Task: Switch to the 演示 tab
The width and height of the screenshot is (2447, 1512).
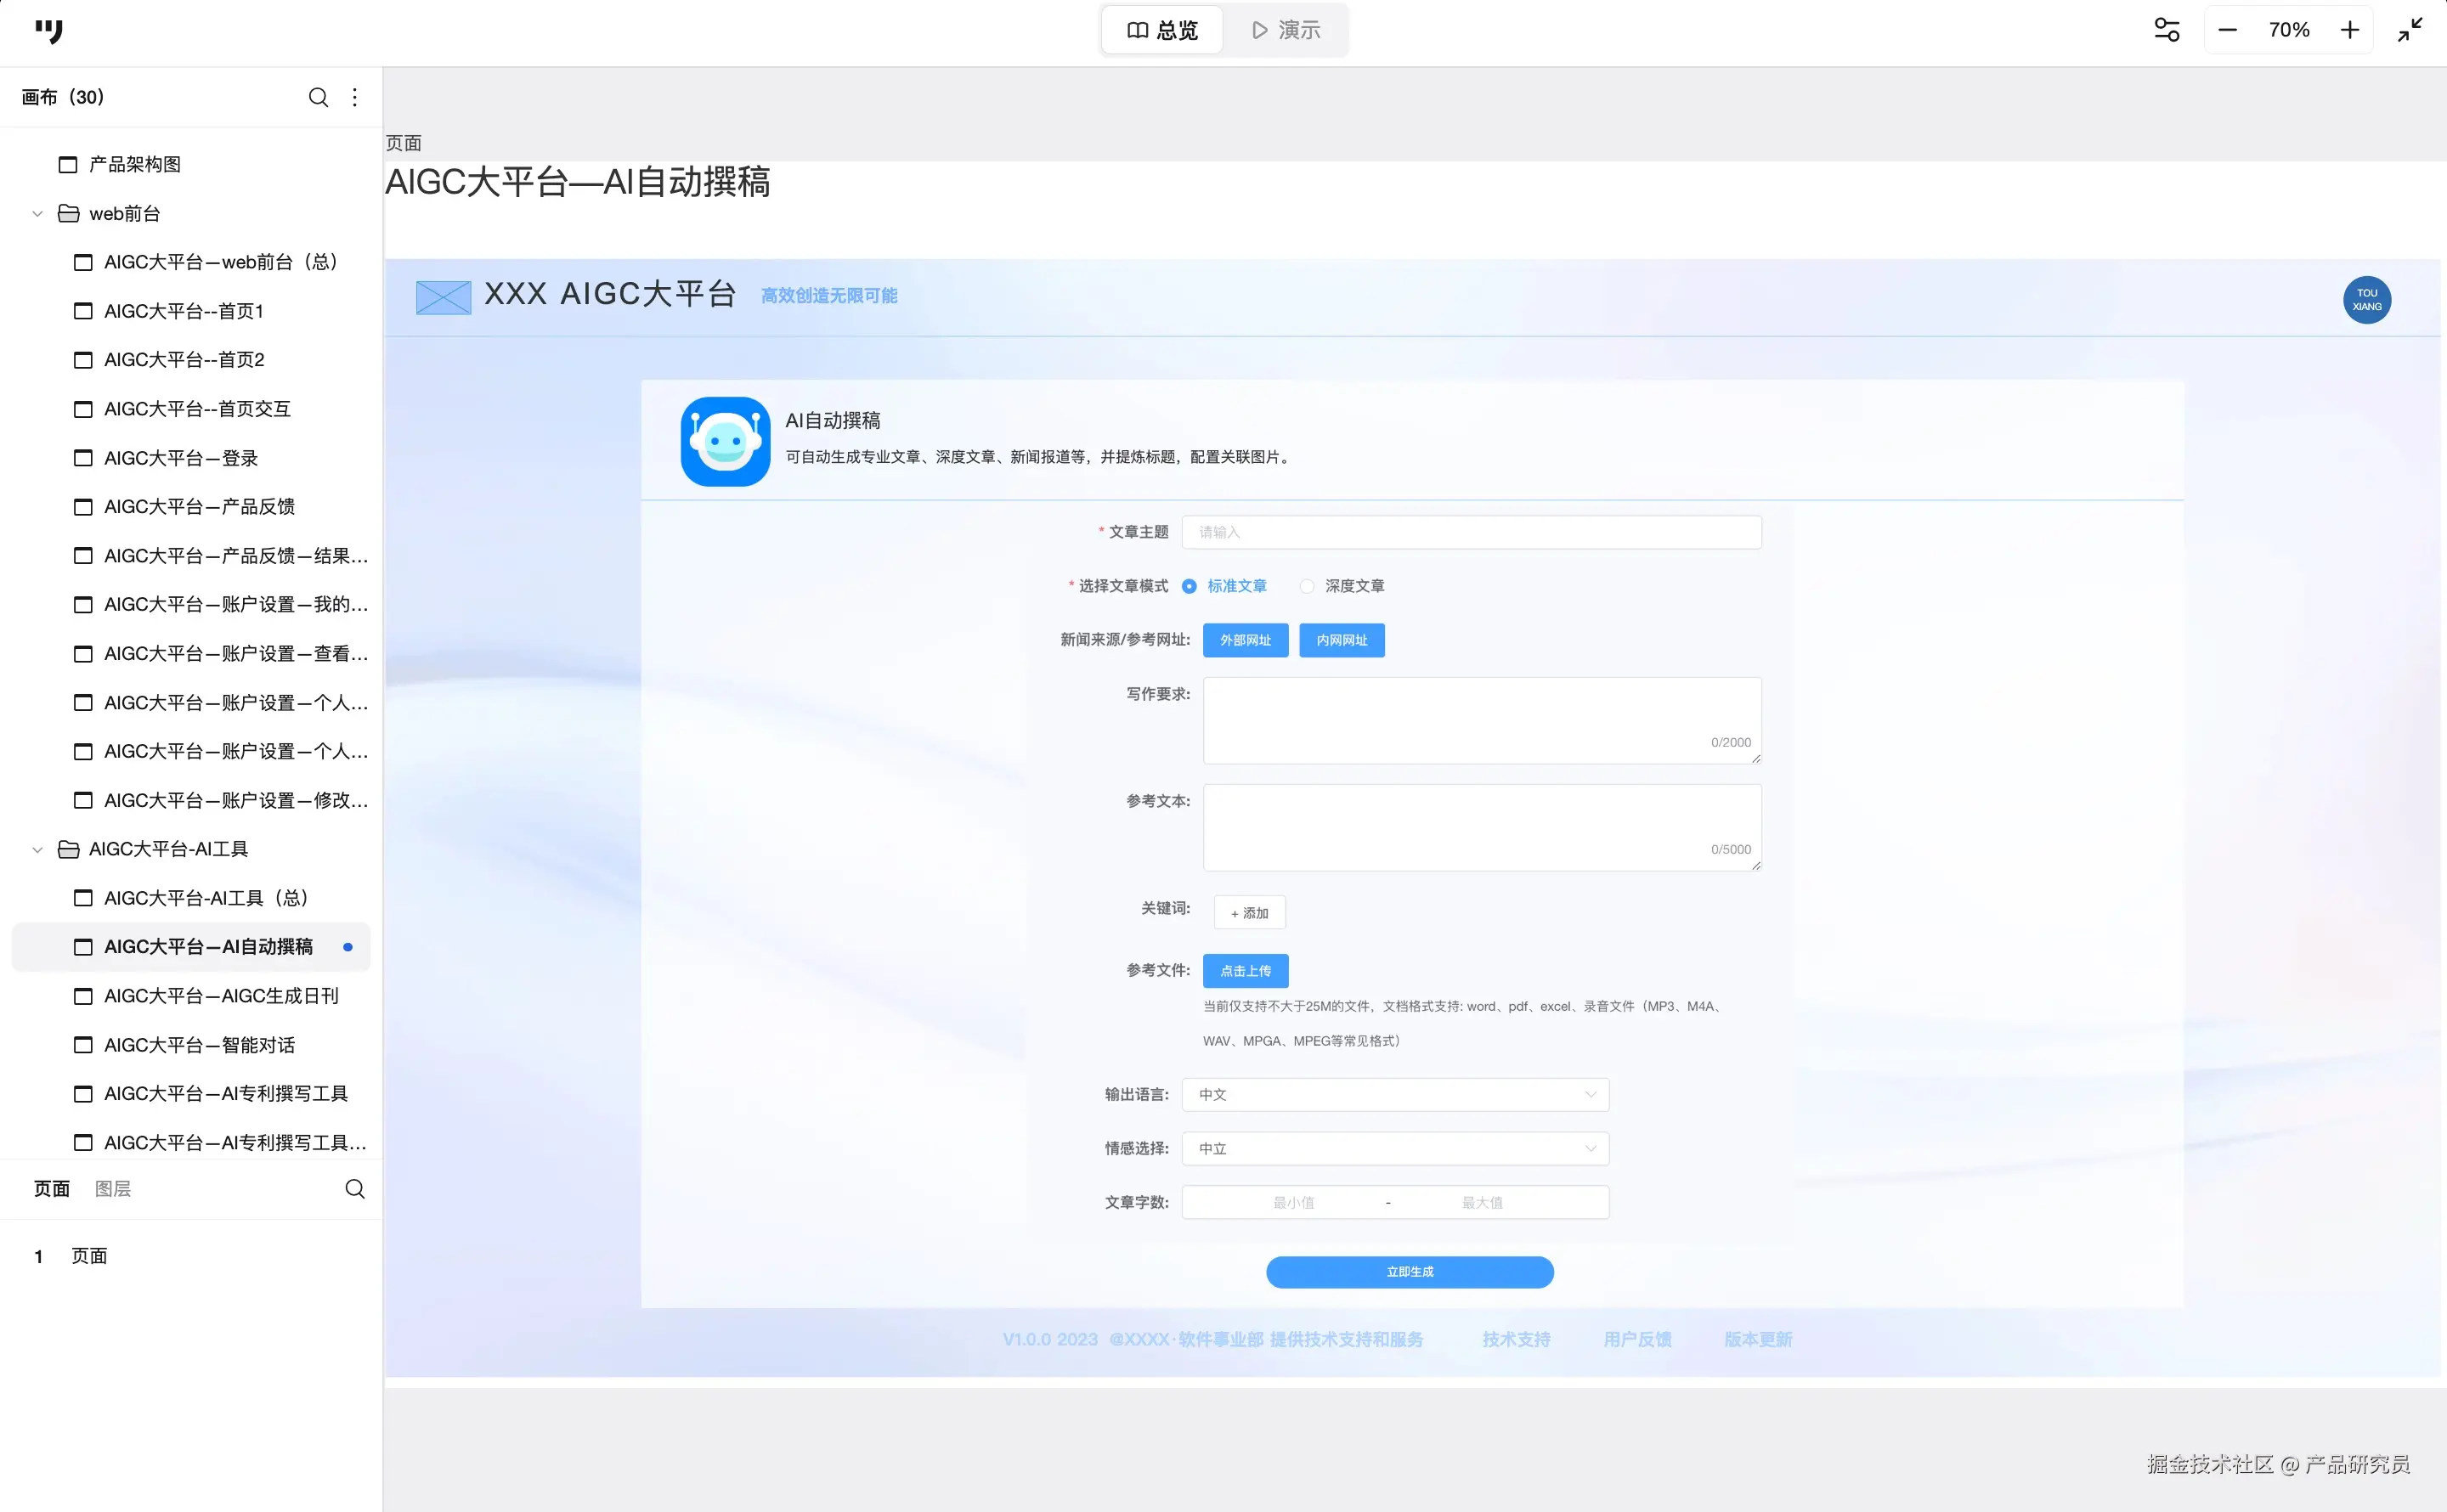Action: click(1286, 30)
